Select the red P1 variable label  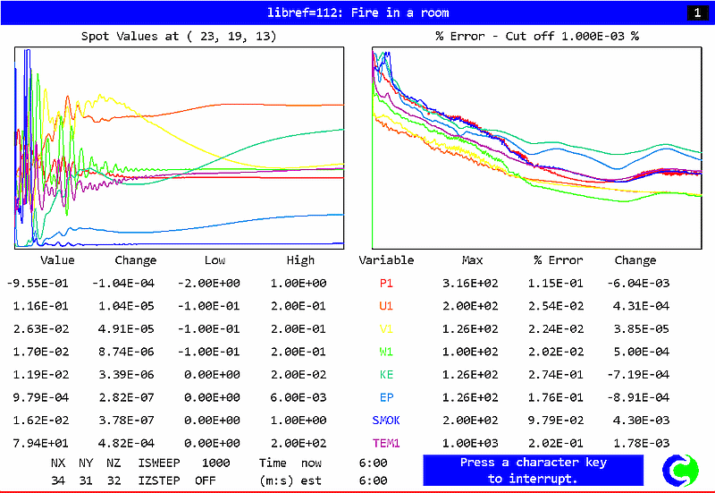coord(386,283)
